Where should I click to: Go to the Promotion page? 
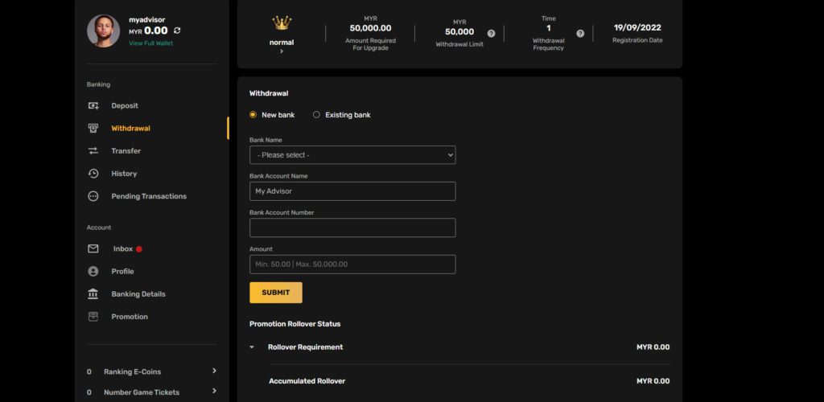pyautogui.click(x=130, y=317)
